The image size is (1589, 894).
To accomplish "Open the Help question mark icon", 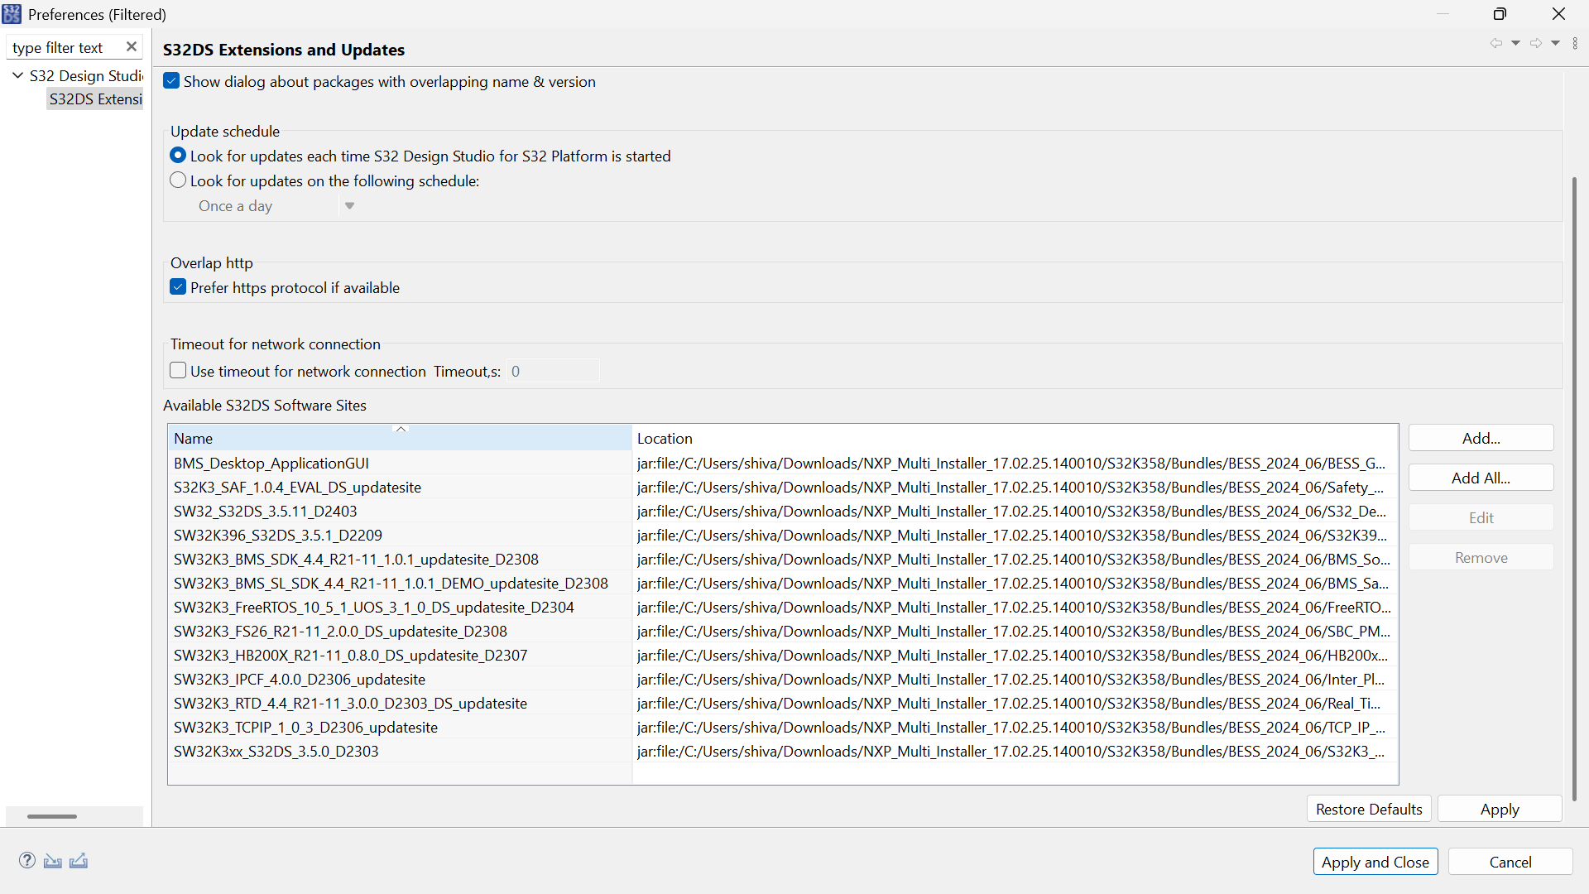I will pyautogui.click(x=27, y=861).
